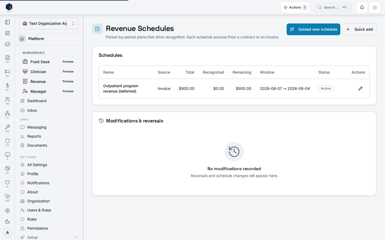Open the Documents app
385x240 pixels.
click(x=49, y=145)
